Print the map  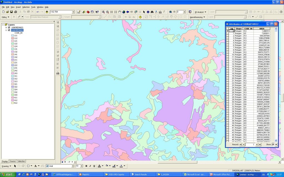[16, 12]
